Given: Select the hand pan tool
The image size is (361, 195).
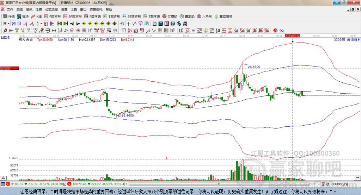Looking at the screenshot, I should tap(122, 24).
